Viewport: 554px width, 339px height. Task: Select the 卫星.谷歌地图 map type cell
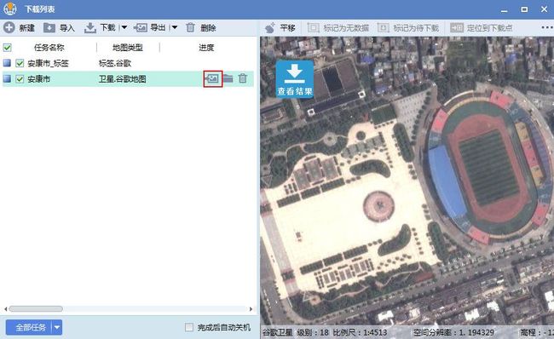click(122, 78)
